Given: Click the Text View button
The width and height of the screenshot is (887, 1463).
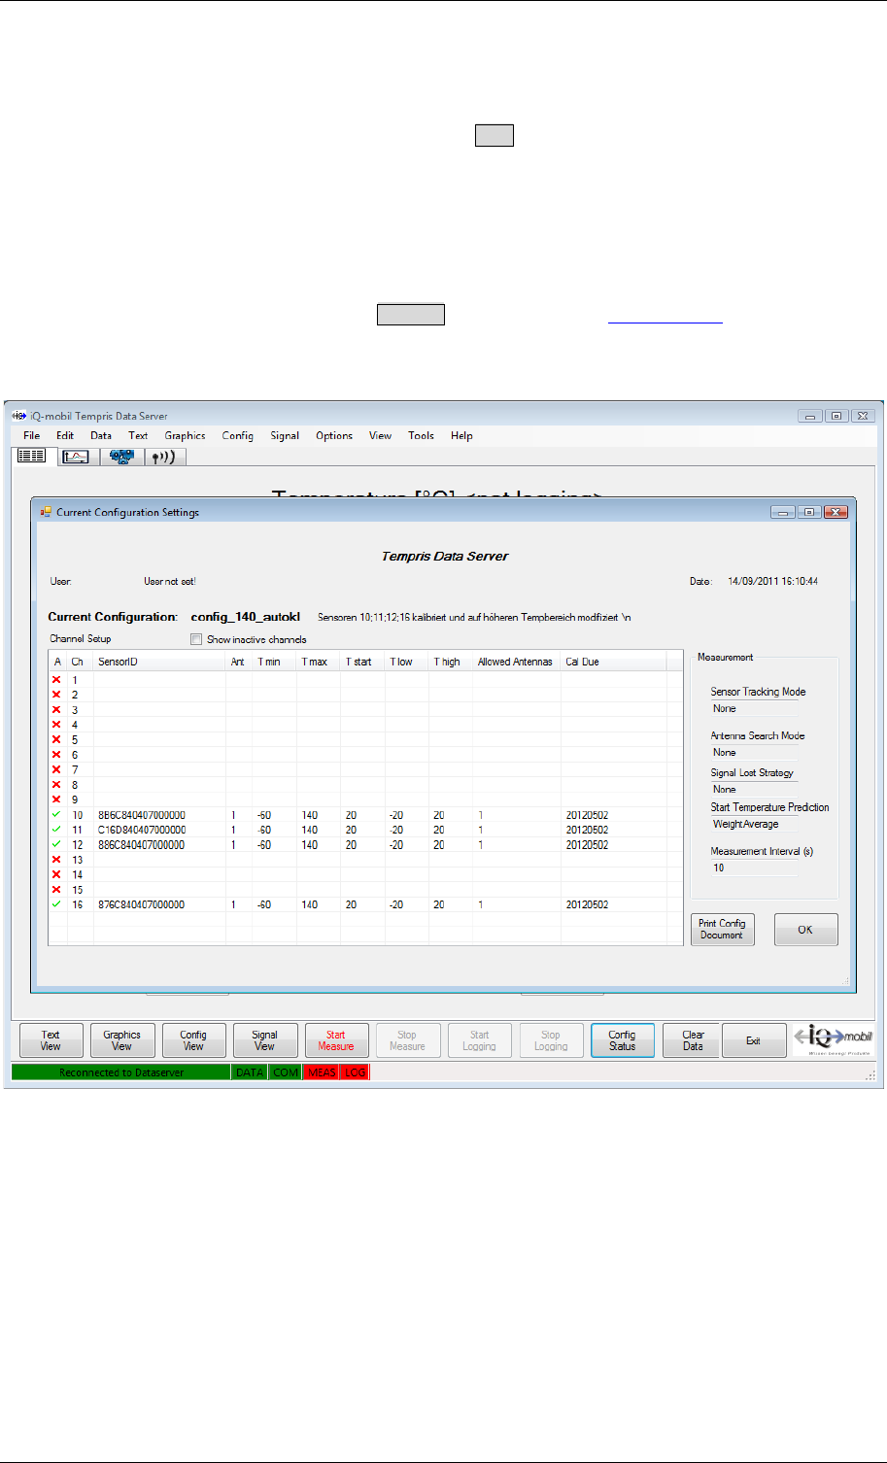Looking at the screenshot, I should pos(51,1040).
